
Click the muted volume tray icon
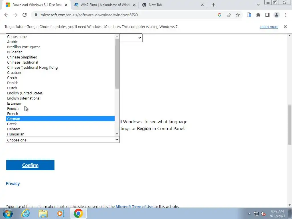tap(263, 214)
